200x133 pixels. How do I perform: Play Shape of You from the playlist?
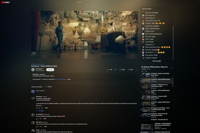tap(157, 75)
